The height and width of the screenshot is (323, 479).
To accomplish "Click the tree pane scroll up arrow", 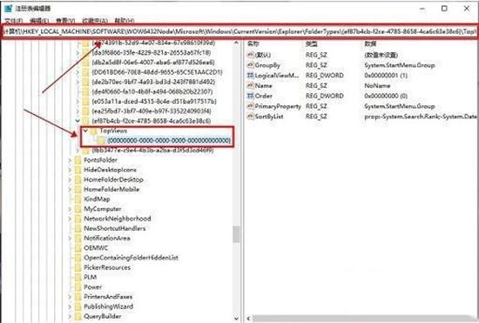I will click(x=236, y=44).
